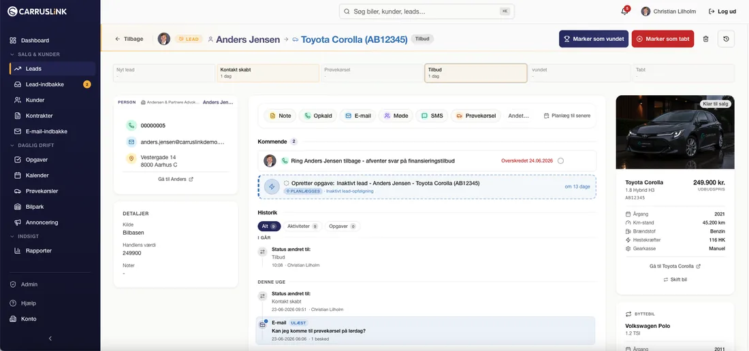Mark Ring Anders Jensen task complete
The width and height of the screenshot is (749, 351).
tap(560, 161)
